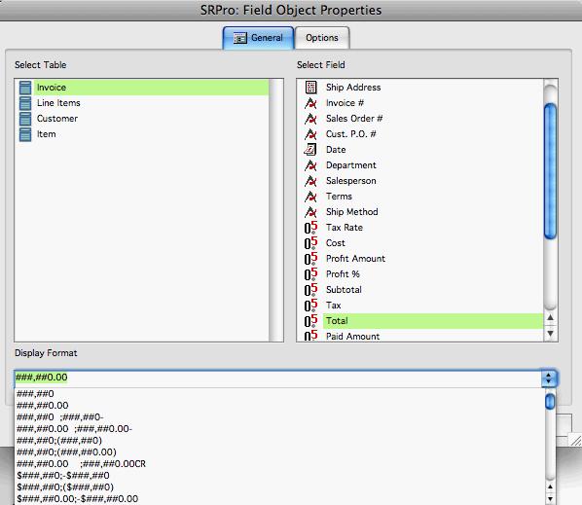Click the Display Format text field
This screenshot has width=582, height=505.
click(277, 378)
